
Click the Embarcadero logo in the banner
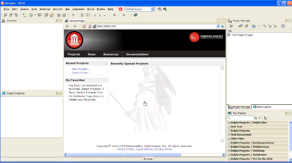206,37
